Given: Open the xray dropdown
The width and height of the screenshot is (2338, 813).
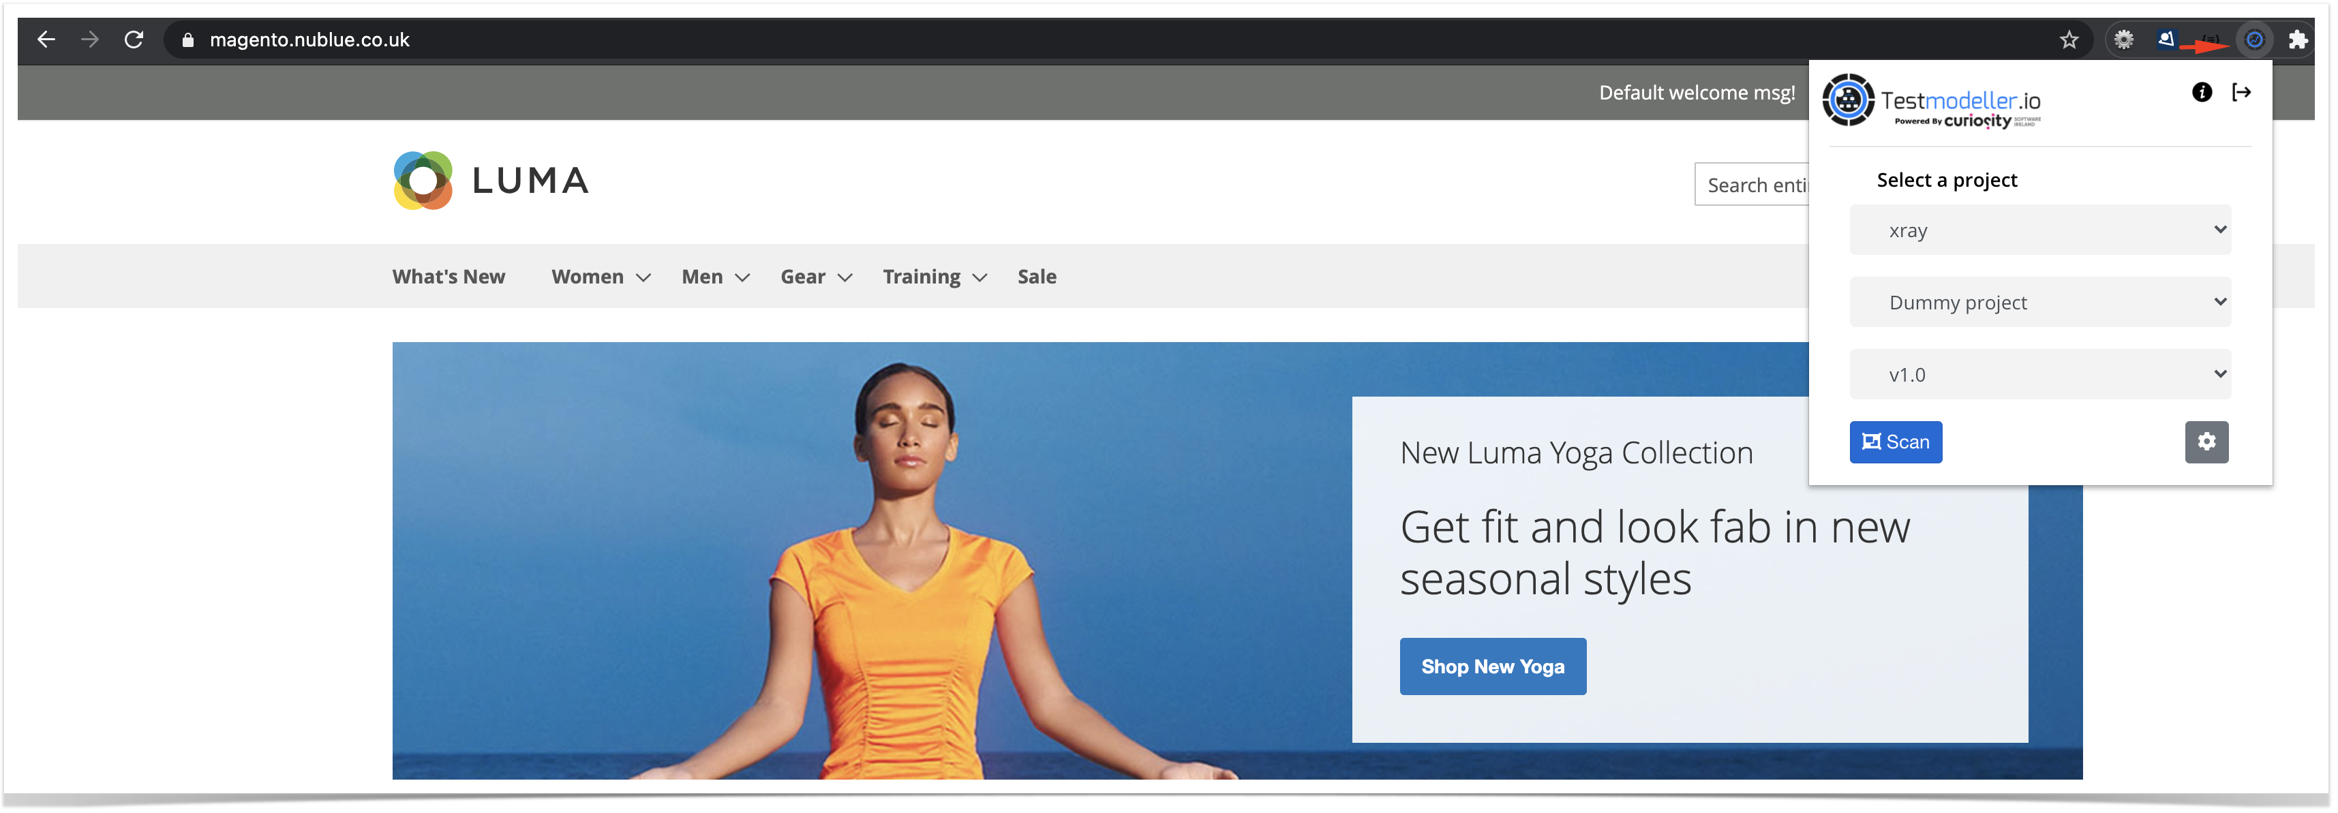Looking at the screenshot, I should click(x=2039, y=230).
